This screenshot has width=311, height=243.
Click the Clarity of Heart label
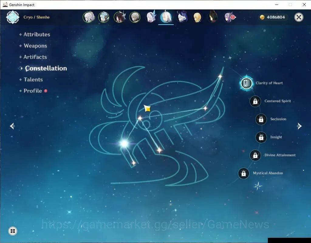point(269,83)
